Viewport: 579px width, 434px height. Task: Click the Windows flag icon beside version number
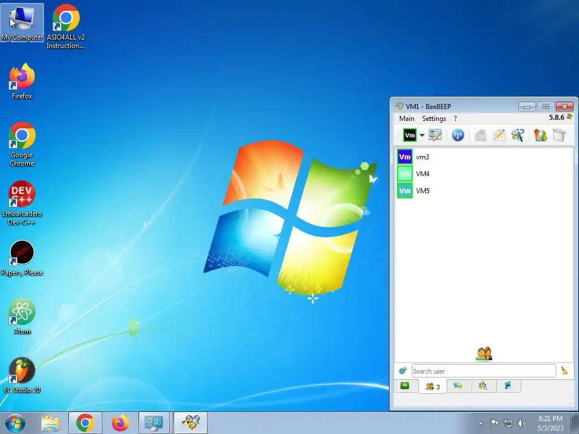569,118
